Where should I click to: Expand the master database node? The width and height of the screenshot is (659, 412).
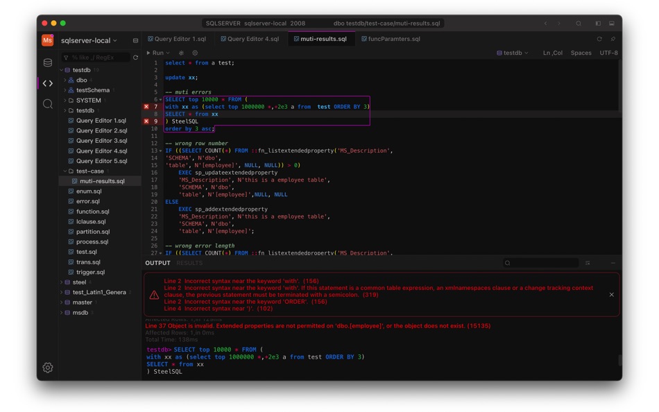pos(62,302)
